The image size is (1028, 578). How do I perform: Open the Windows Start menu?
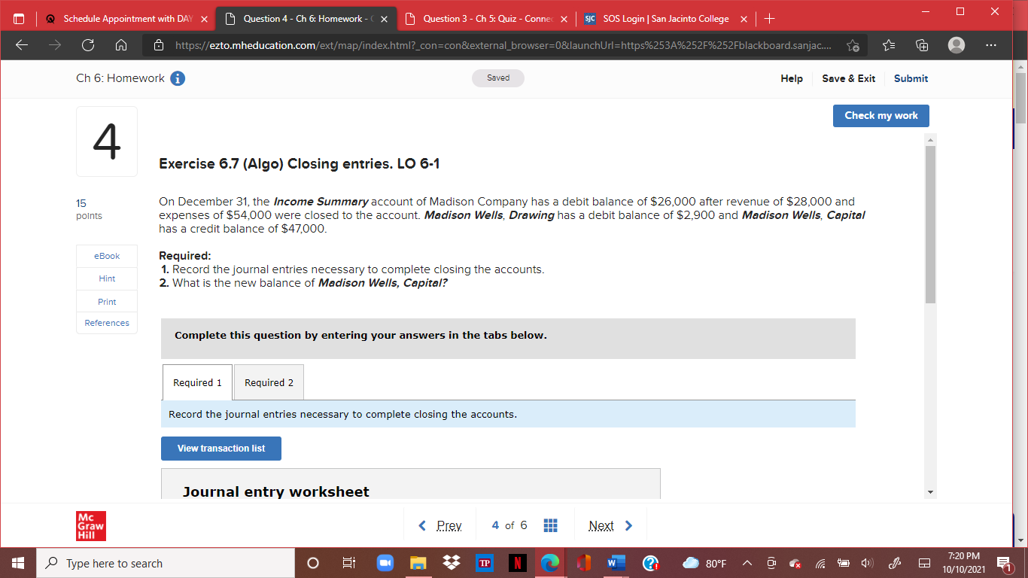pyautogui.click(x=18, y=563)
